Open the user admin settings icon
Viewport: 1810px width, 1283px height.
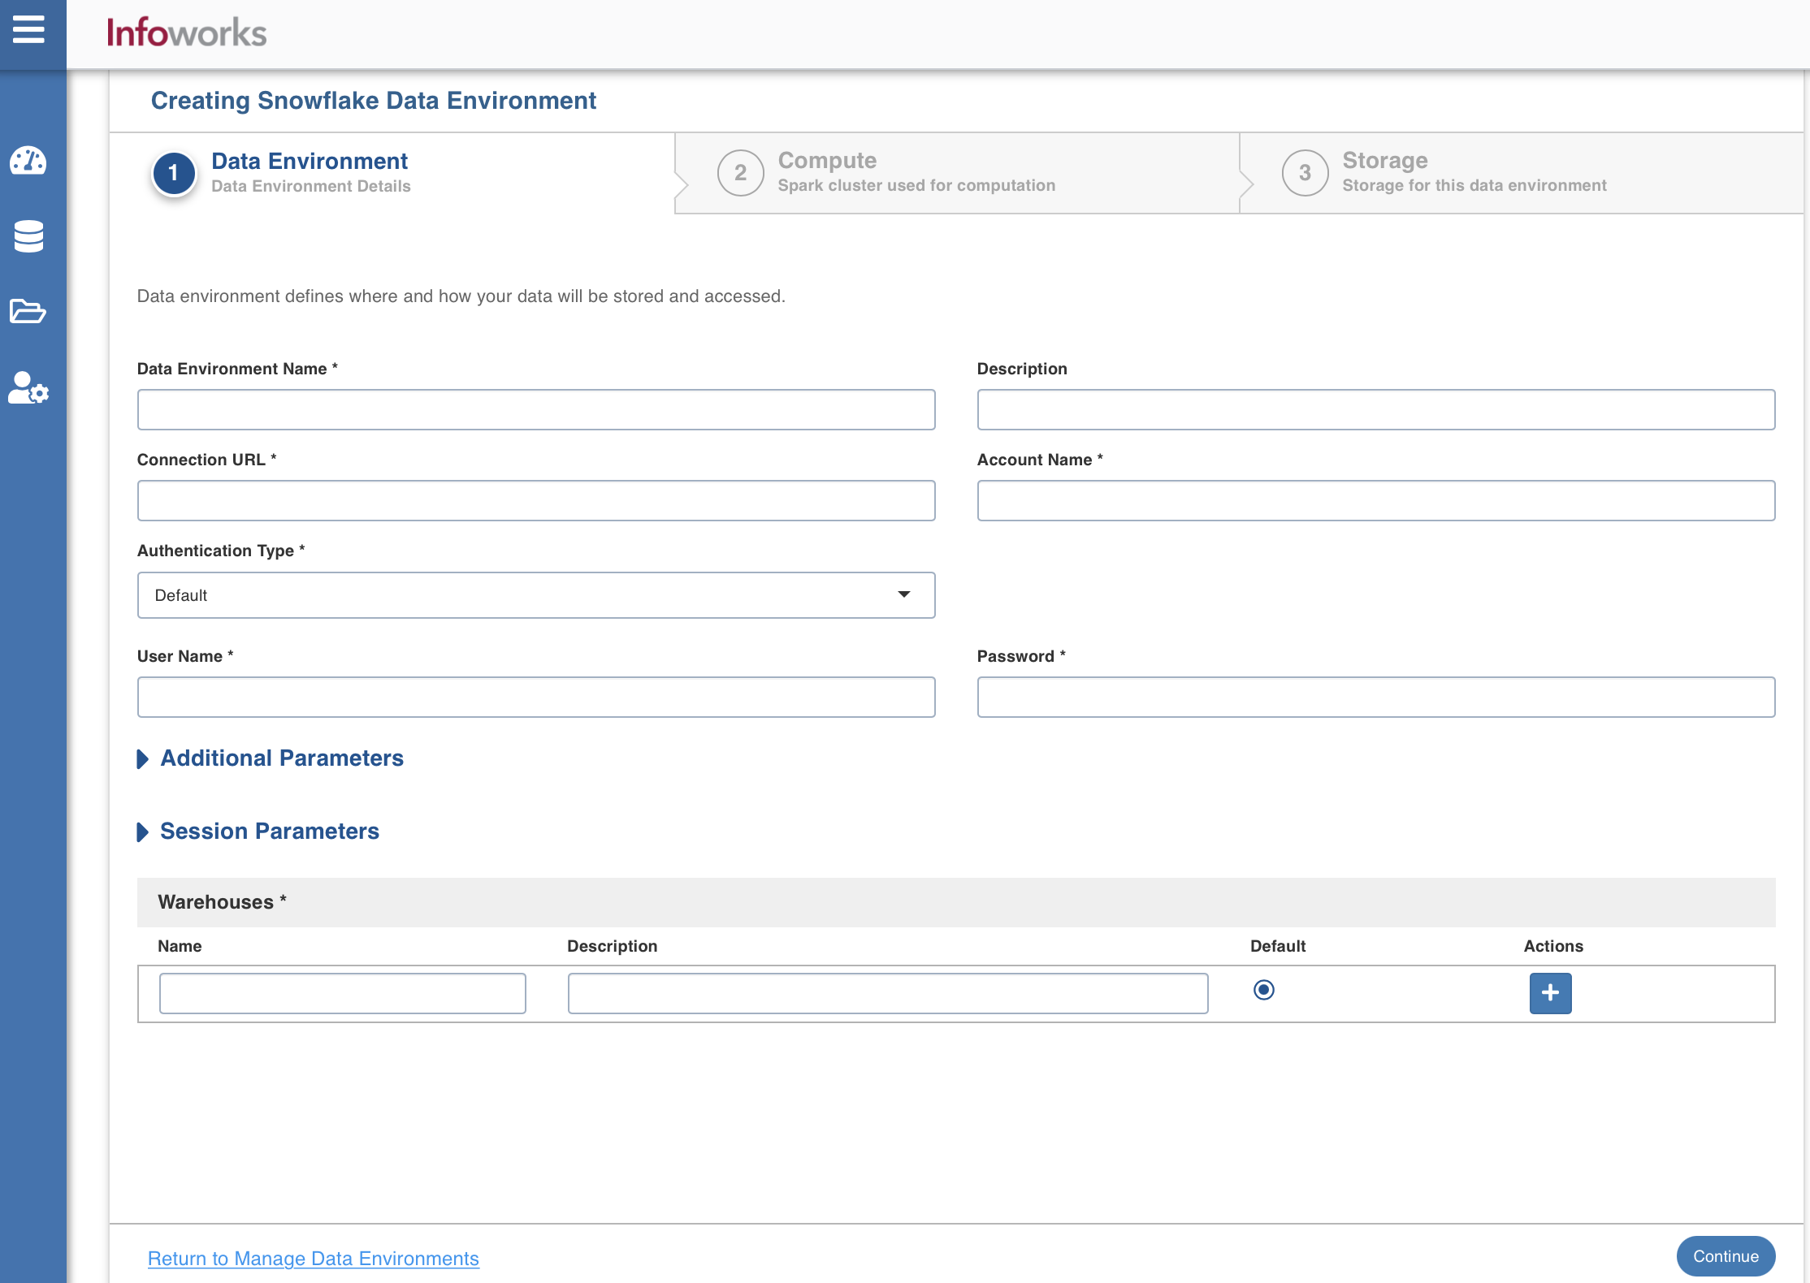click(28, 388)
